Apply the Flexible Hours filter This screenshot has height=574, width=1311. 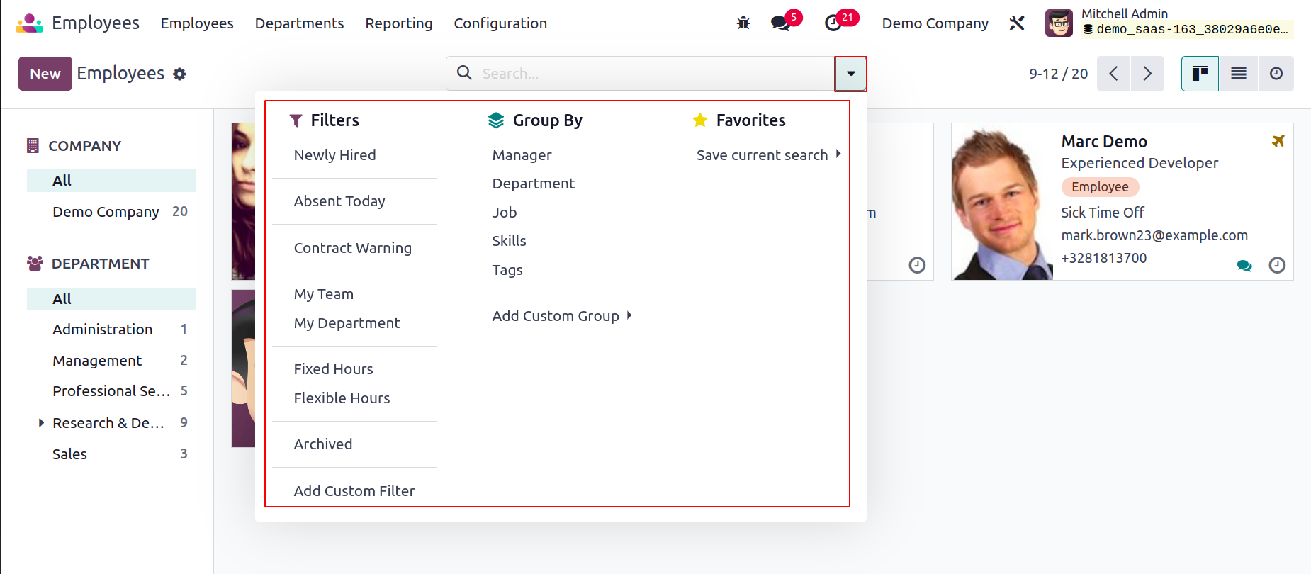coord(342,398)
